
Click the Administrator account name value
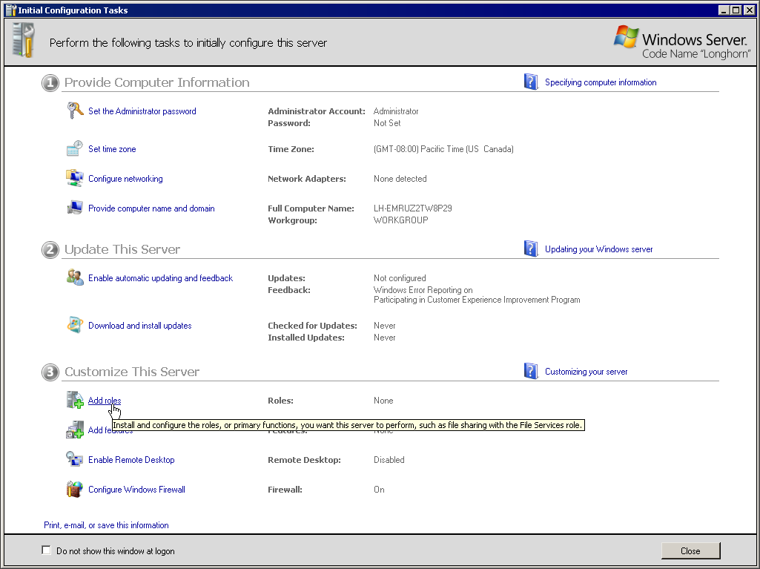point(395,111)
